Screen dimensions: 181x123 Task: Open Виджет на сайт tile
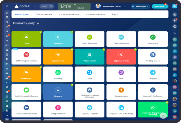click(x=58, y=57)
